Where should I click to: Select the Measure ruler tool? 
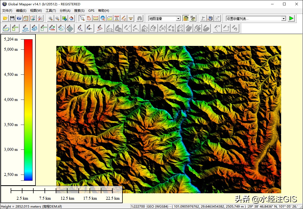[x=96, y=18]
